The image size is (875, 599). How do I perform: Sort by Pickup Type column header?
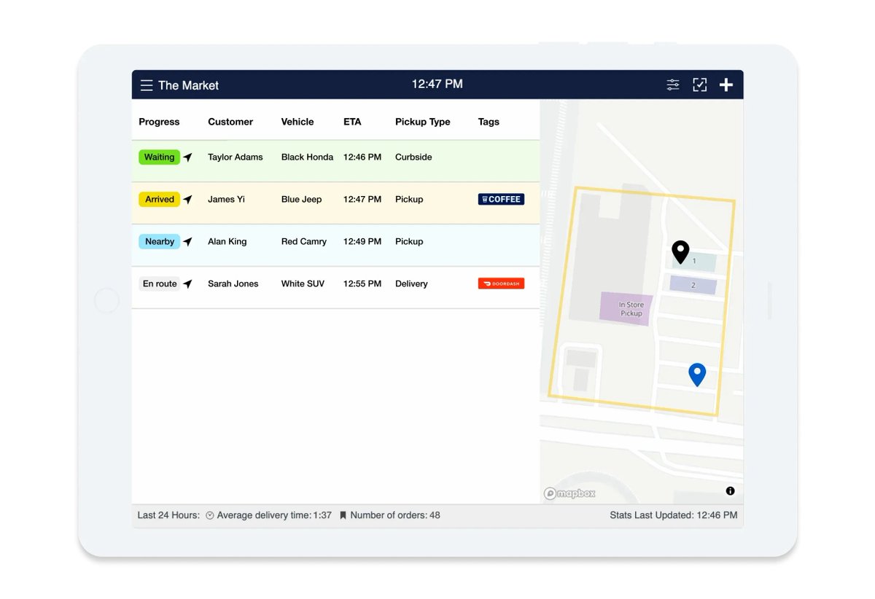click(x=423, y=122)
